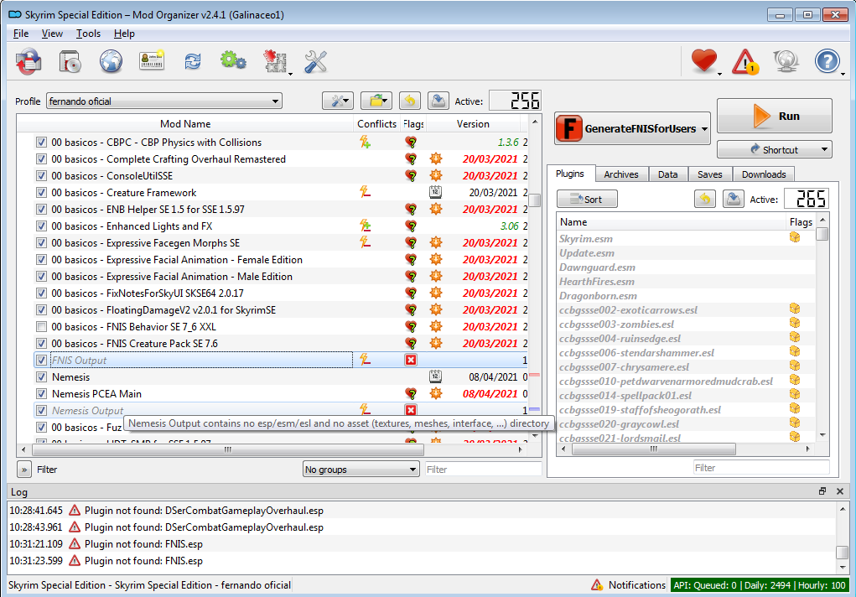Open the Profile dropdown fernando oficial
The width and height of the screenshot is (856, 597).
click(x=163, y=101)
